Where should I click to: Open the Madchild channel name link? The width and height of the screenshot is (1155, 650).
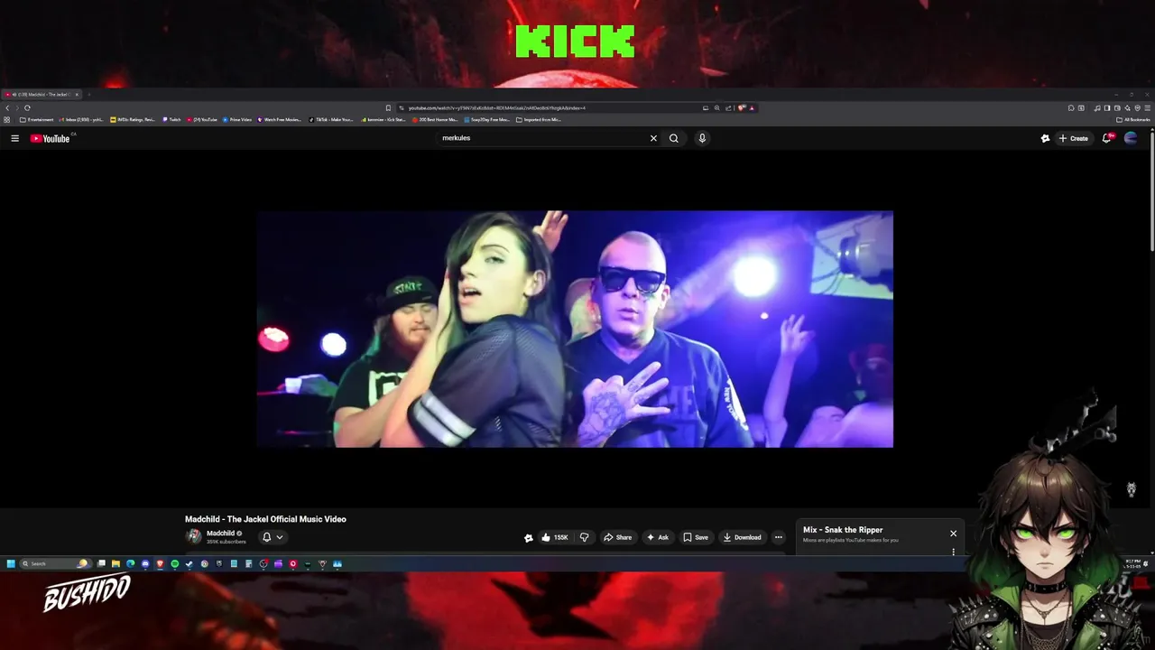point(220,534)
